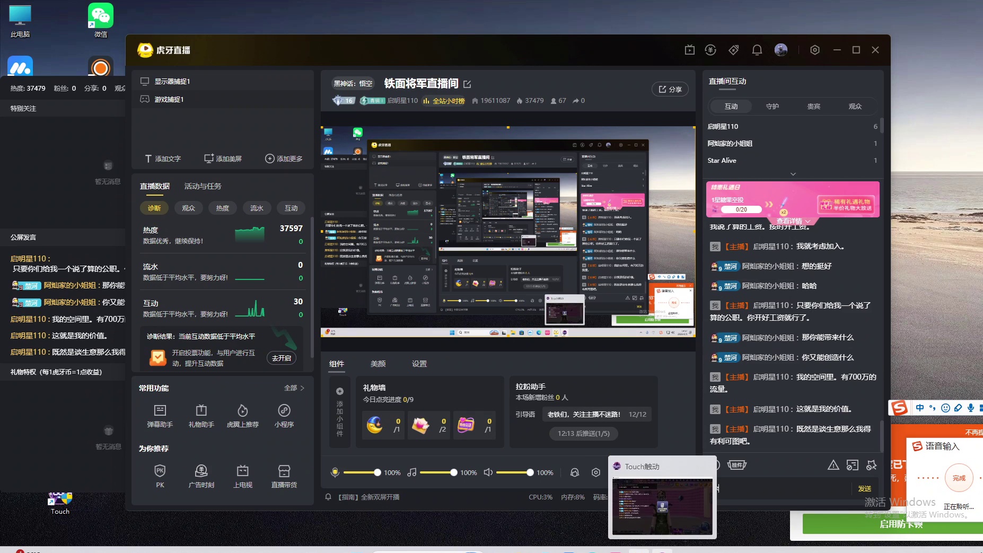Open the notification bell in Huya title bar
The image size is (983, 553).
(757, 50)
